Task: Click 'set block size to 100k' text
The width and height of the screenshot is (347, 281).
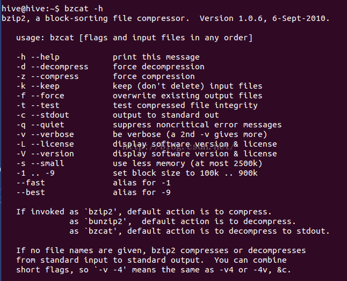Action: click(x=166, y=173)
